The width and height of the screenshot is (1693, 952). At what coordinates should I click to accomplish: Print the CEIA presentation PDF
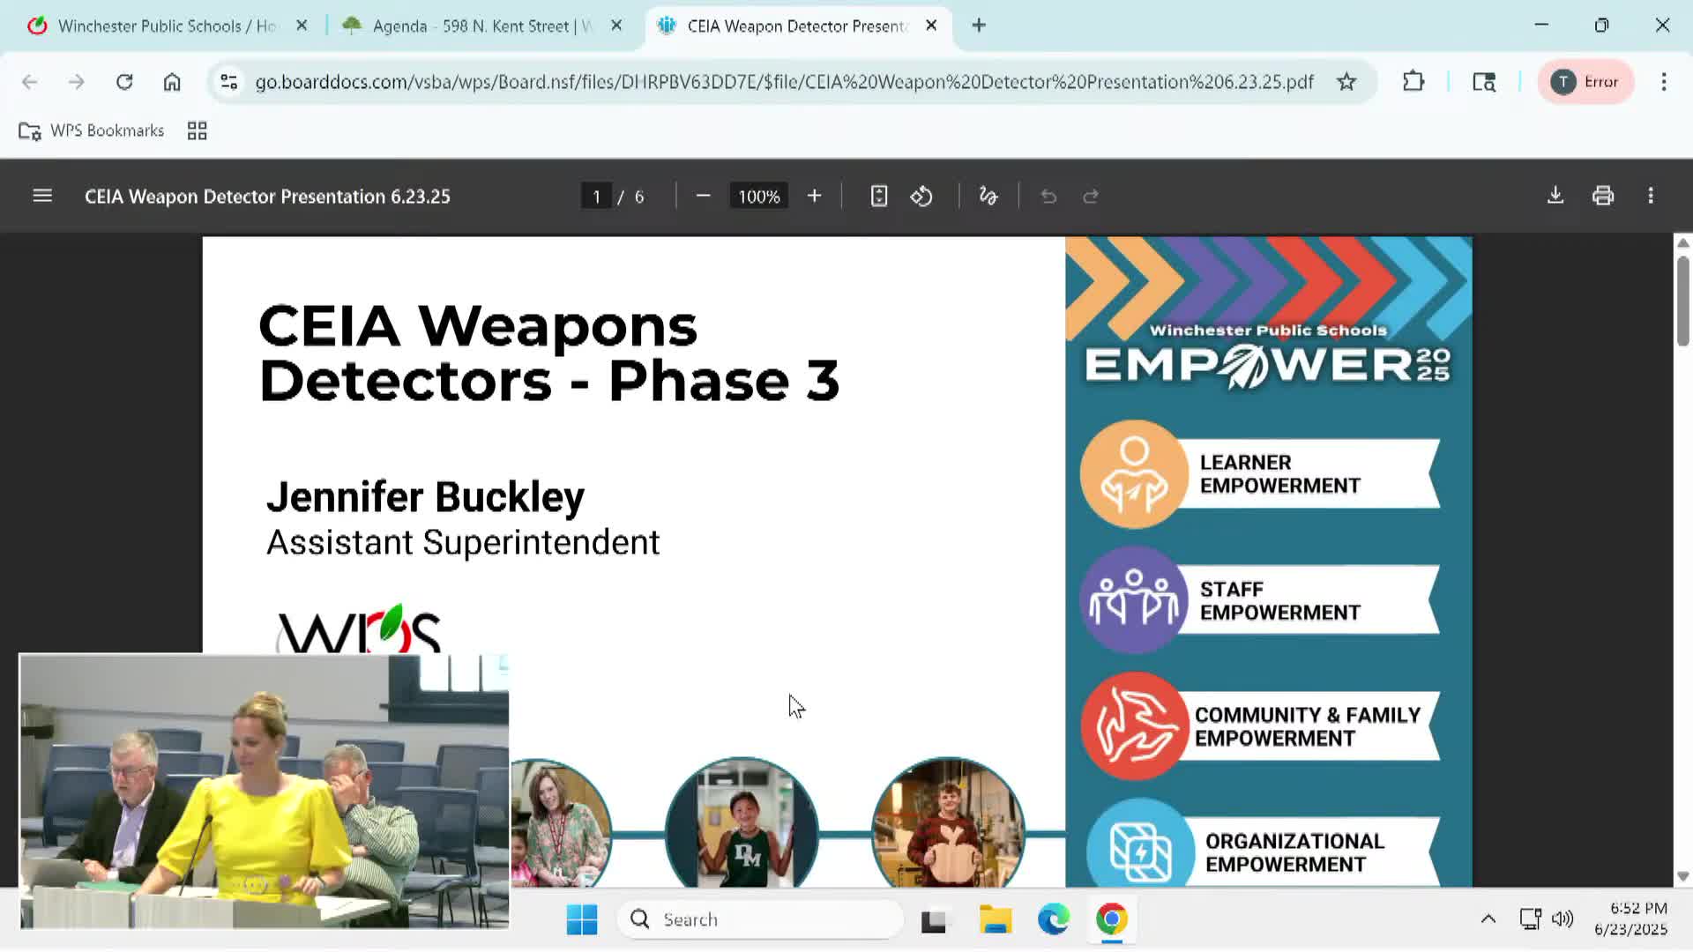click(1603, 196)
